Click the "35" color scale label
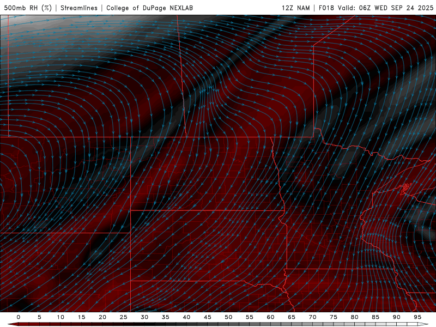The height and width of the screenshot is (327, 436). (x=166, y=317)
